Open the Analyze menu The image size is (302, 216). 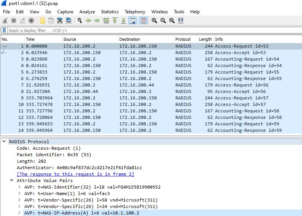click(87, 12)
